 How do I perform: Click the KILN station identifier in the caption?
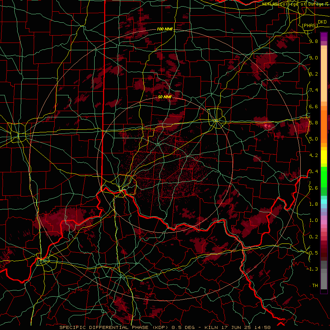pos(211,327)
